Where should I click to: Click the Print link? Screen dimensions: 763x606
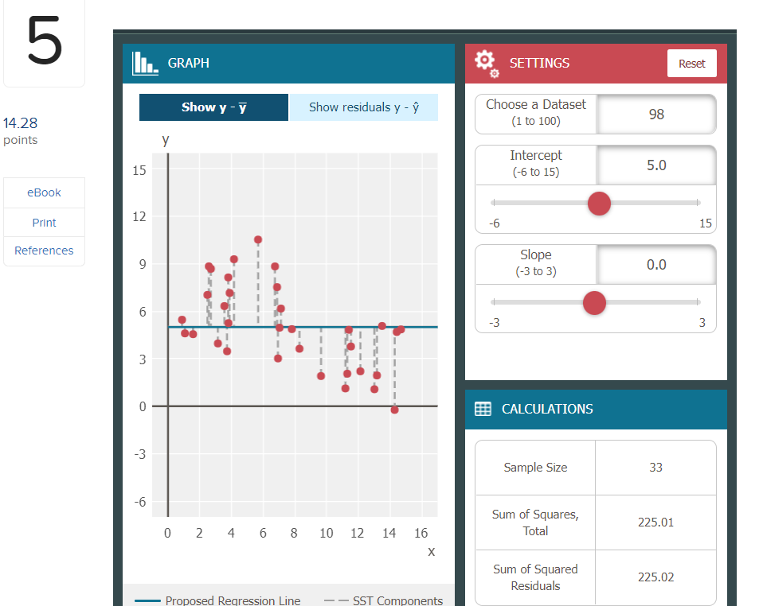44,222
